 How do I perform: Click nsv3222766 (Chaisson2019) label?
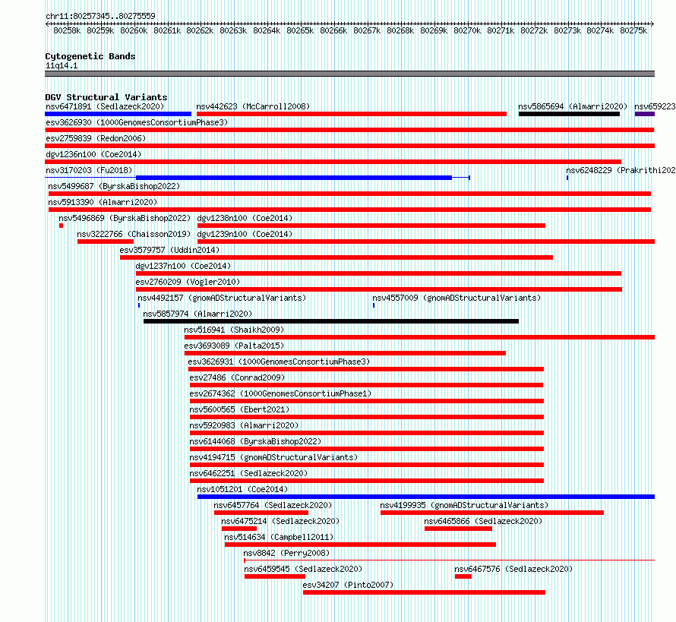pyautogui.click(x=134, y=234)
